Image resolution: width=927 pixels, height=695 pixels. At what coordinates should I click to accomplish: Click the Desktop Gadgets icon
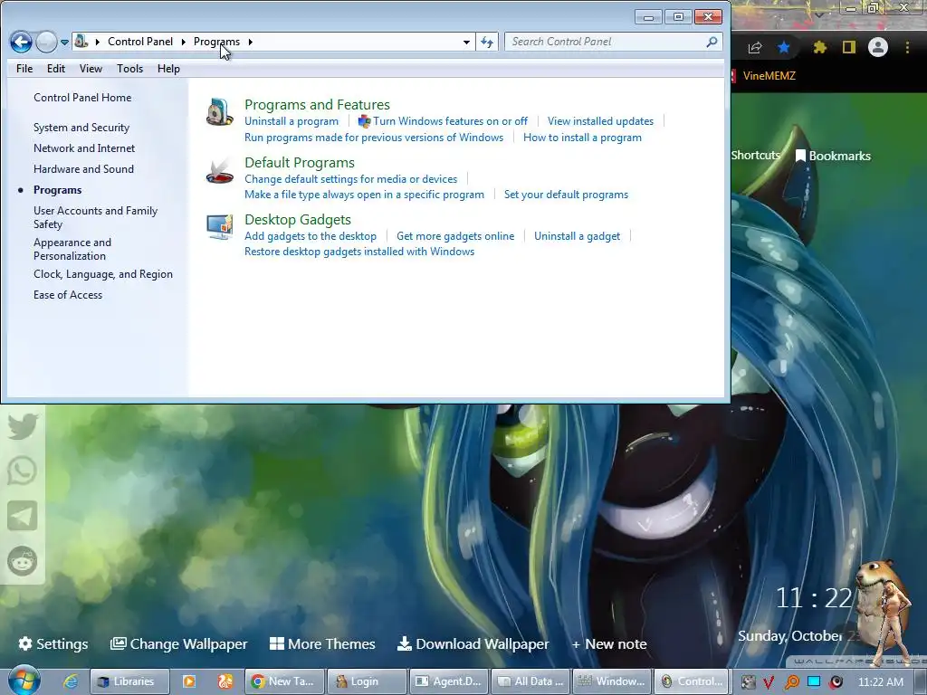(219, 227)
